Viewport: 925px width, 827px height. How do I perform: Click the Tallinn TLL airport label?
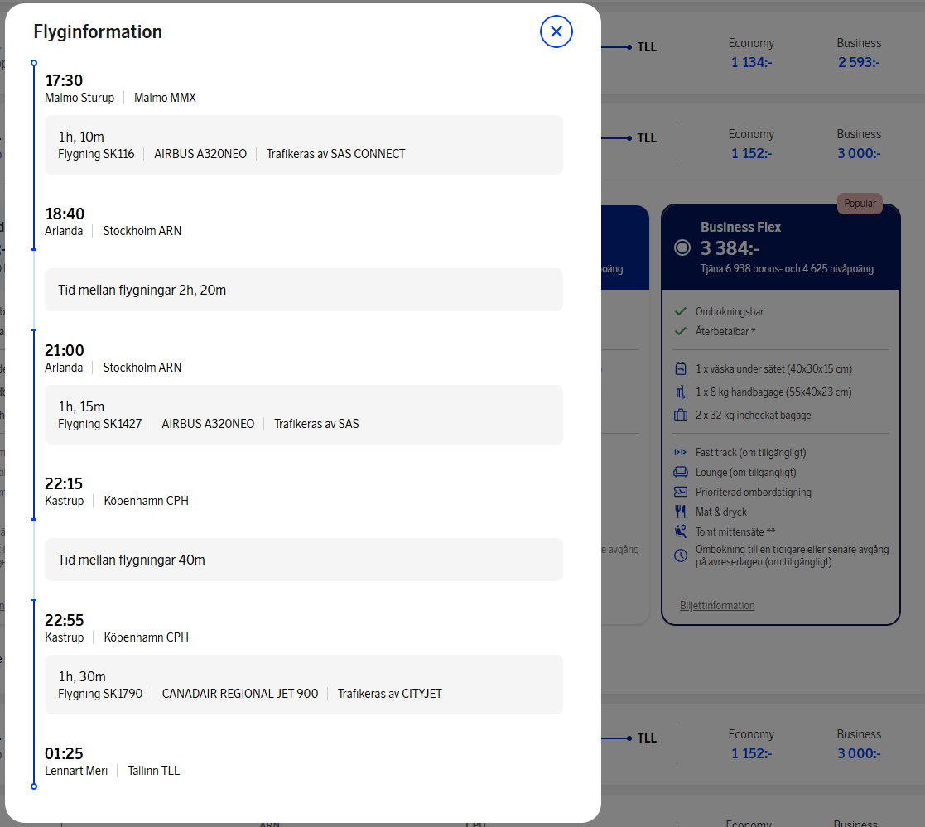pyautogui.click(x=153, y=771)
